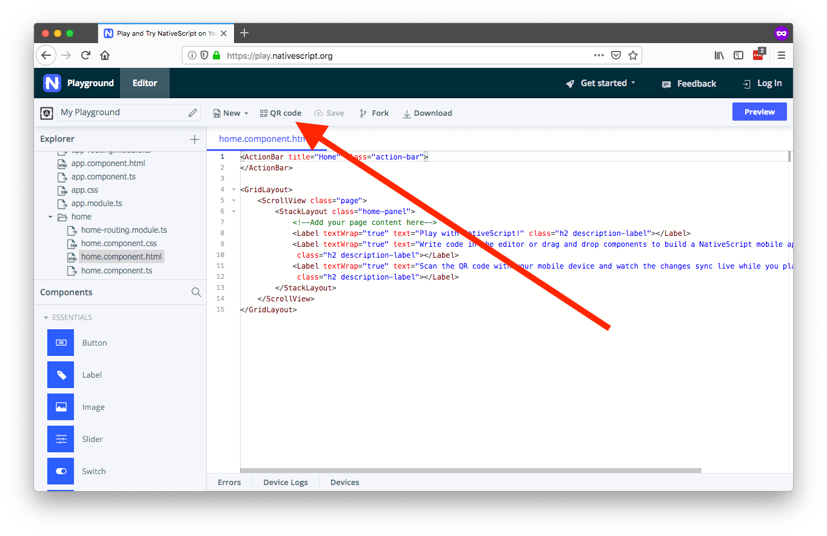Screen dimensions: 827x536
Task: Click the NativeScript Playground logo icon
Action: 52,83
